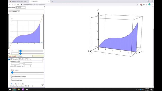Image resolution: width=162 pixels, height=91 pixels.
Task: Open the reading list icon
Action: tap(147, 5)
